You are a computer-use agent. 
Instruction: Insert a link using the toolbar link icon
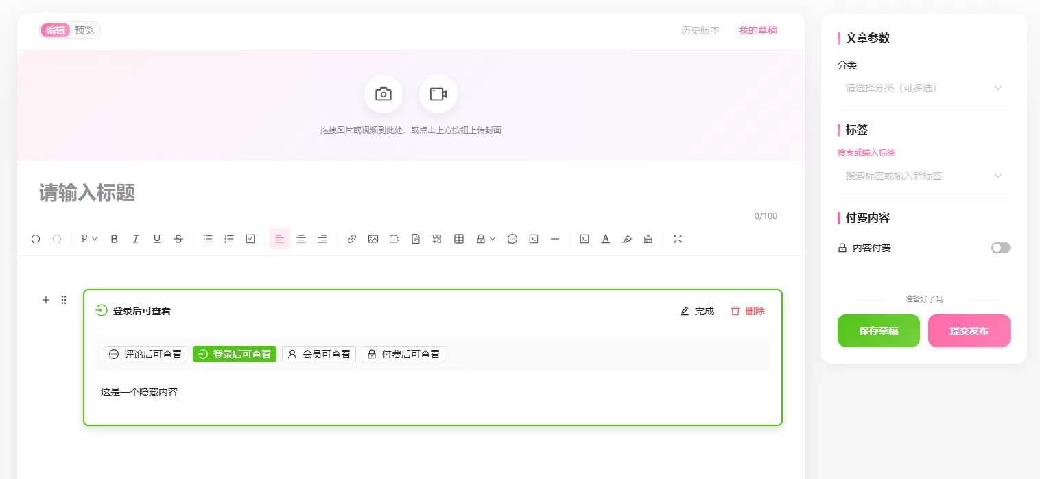click(x=352, y=239)
